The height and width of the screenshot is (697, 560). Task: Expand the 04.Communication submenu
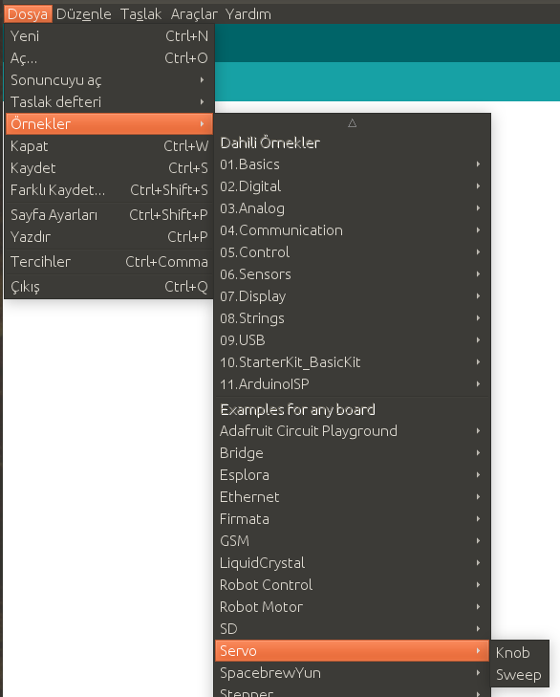tap(352, 230)
